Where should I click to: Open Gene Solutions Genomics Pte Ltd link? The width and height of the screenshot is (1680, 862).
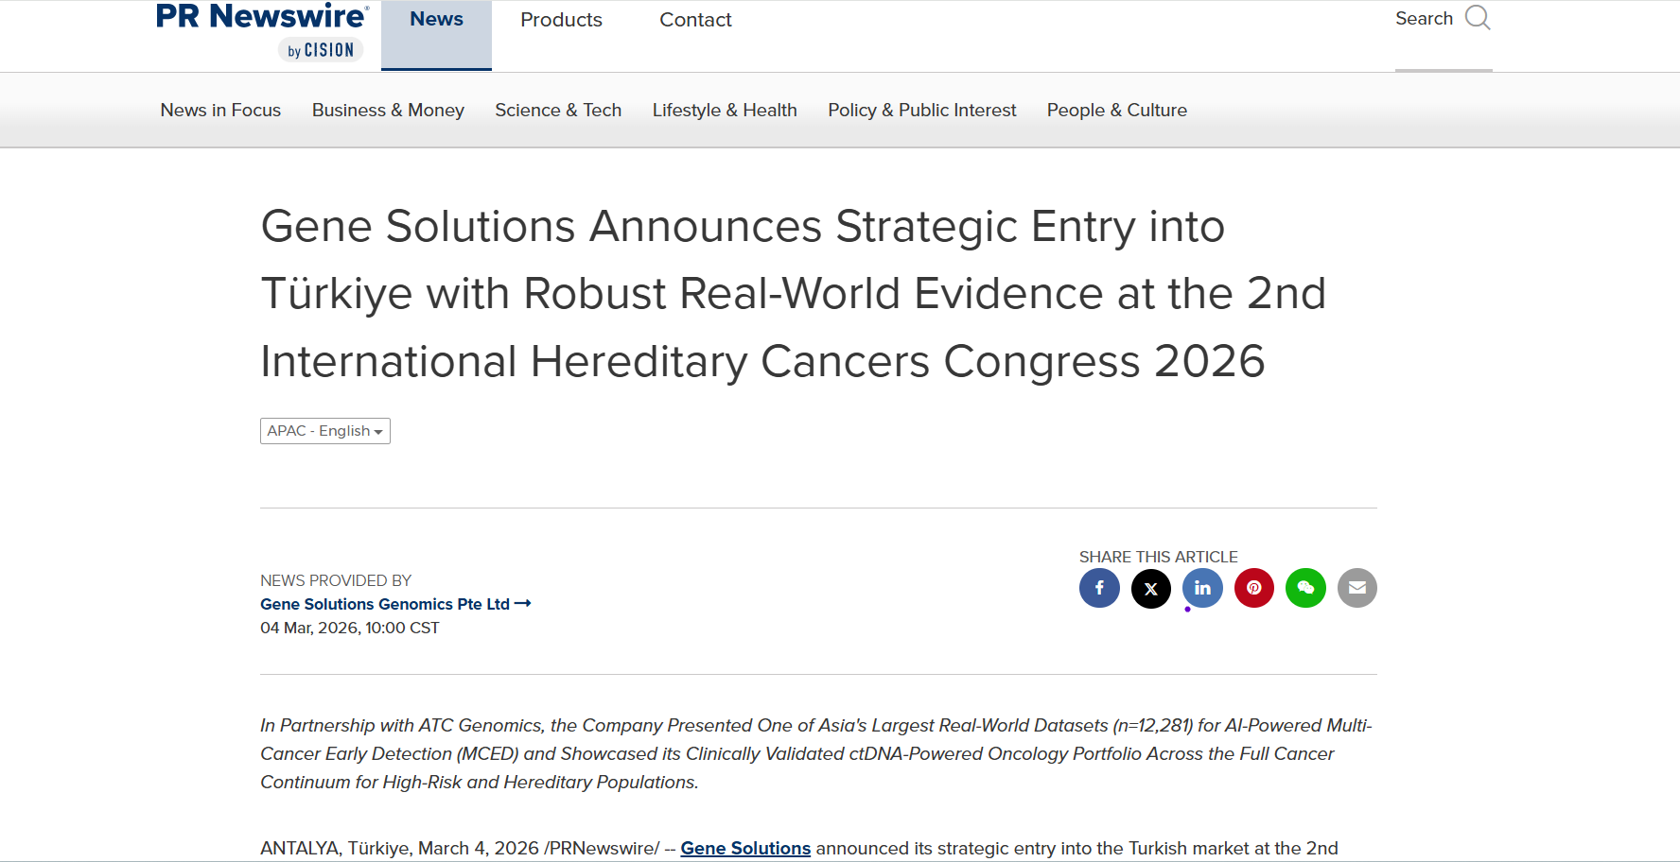tap(395, 604)
